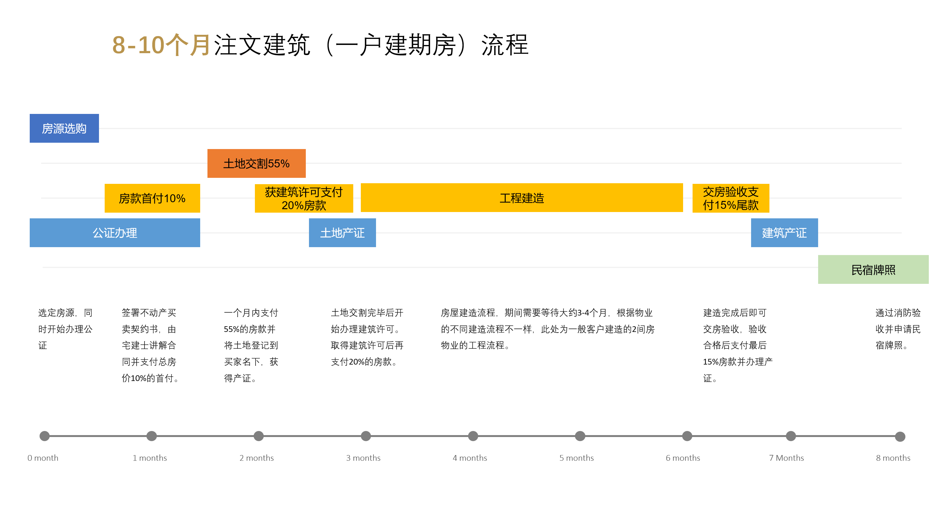Select the '7 Months' label
This screenshot has width=950, height=512.
(786, 458)
